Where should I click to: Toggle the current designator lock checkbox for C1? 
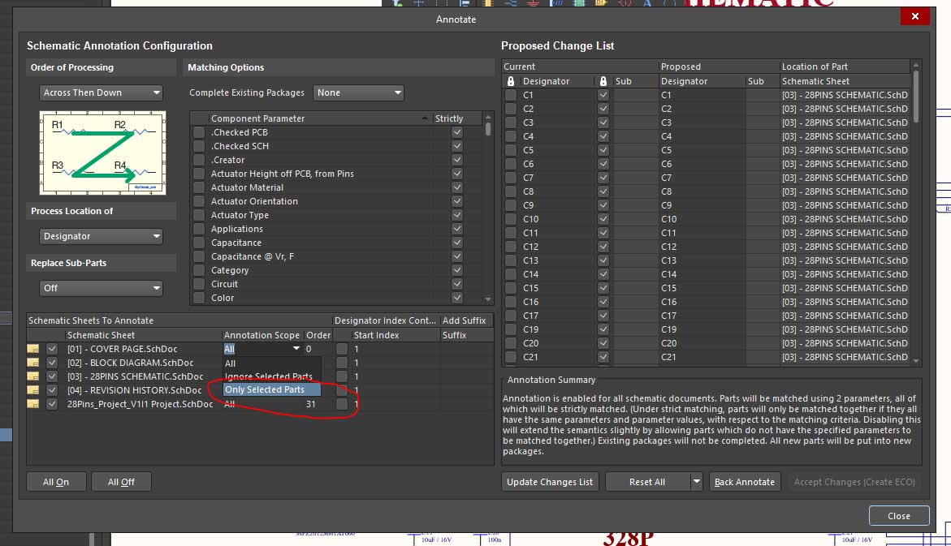[x=511, y=95]
